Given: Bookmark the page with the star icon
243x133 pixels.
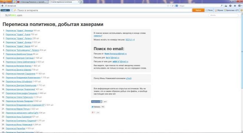Looking at the screenshot, I should 168,6.
